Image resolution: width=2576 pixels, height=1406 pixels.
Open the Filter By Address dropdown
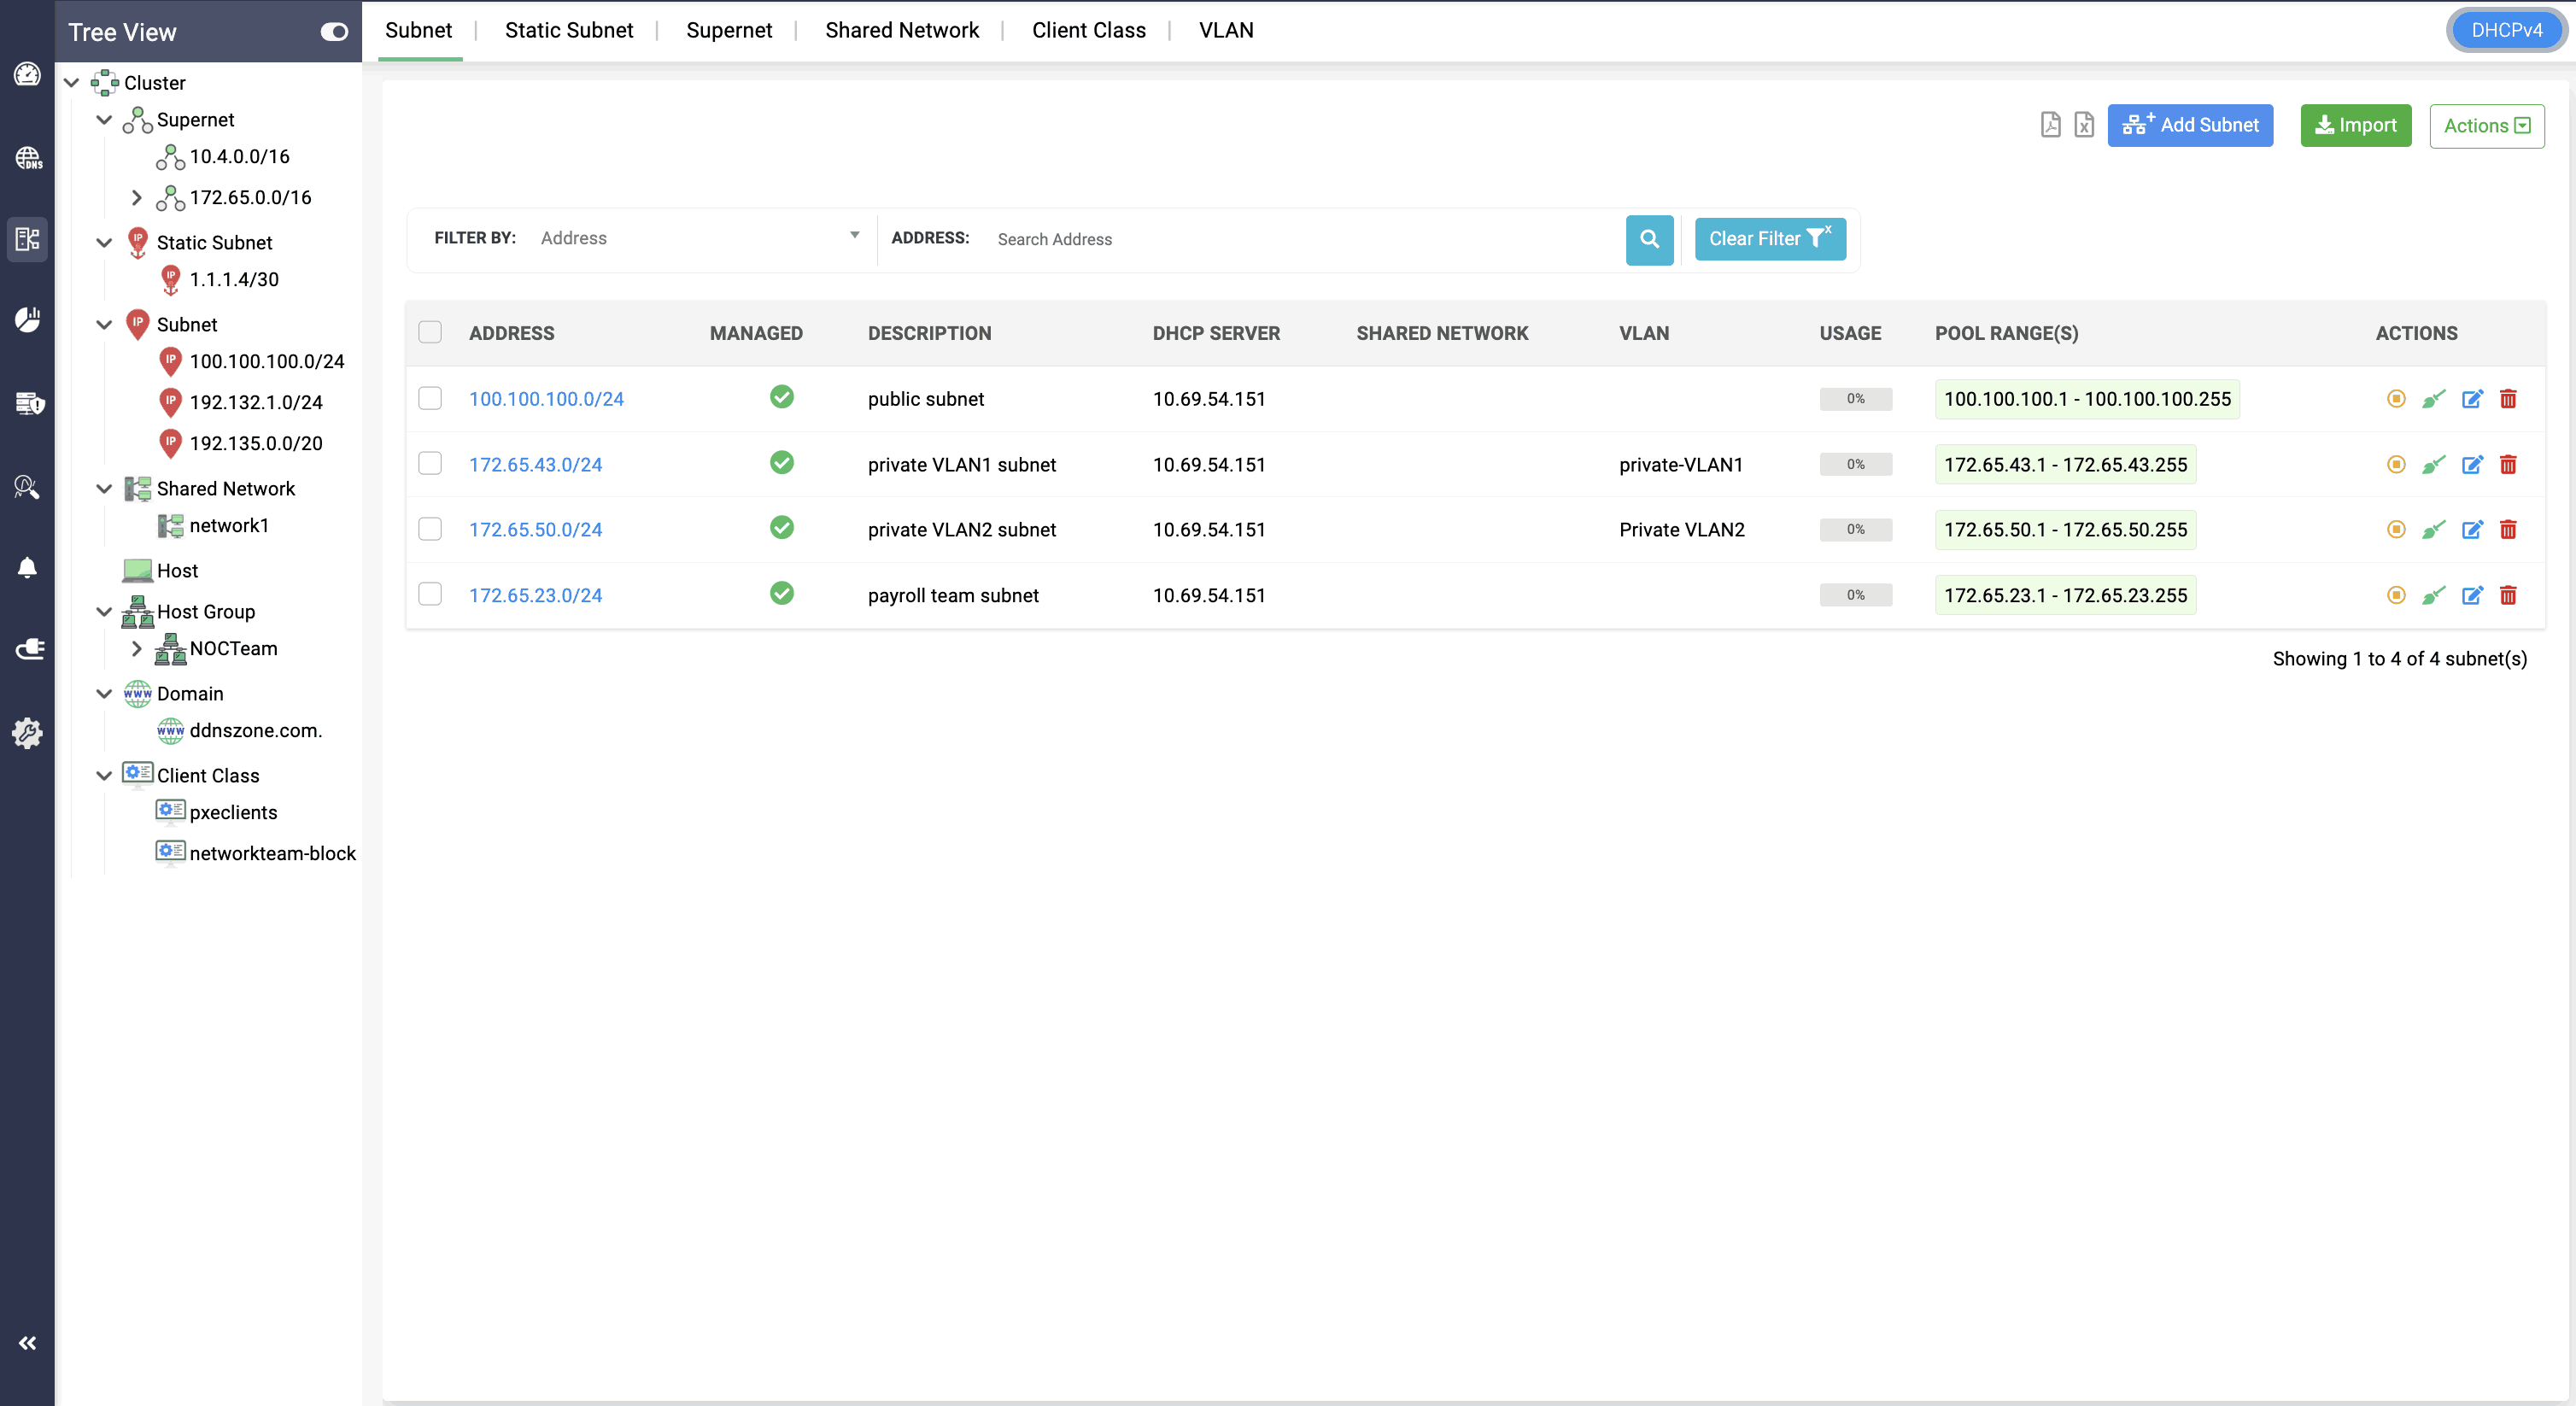coord(699,238)
